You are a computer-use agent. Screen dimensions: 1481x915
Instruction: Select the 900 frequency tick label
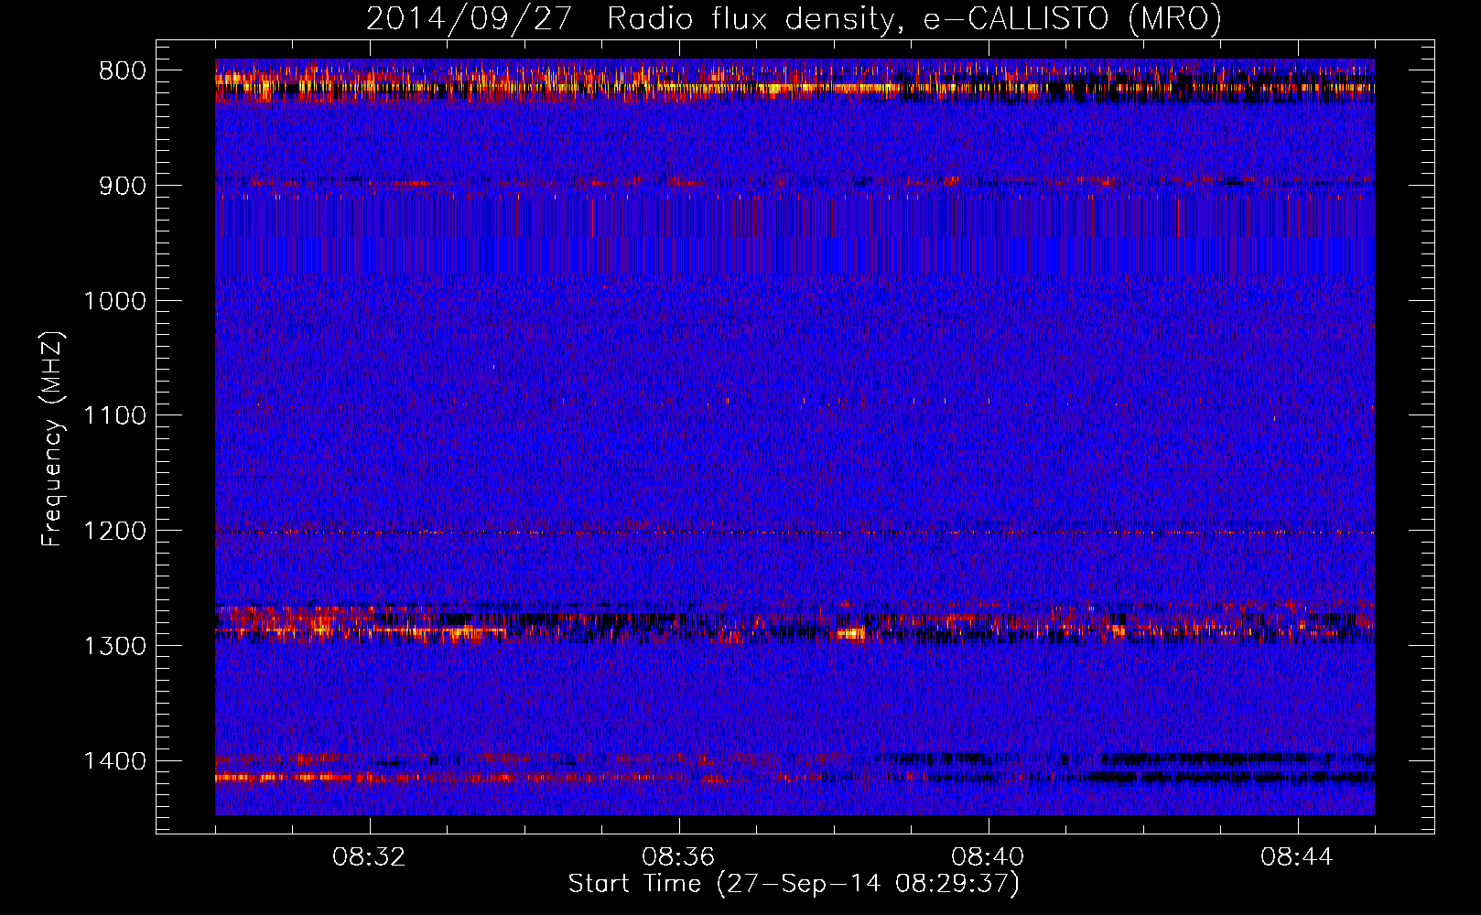coord(123,187)
